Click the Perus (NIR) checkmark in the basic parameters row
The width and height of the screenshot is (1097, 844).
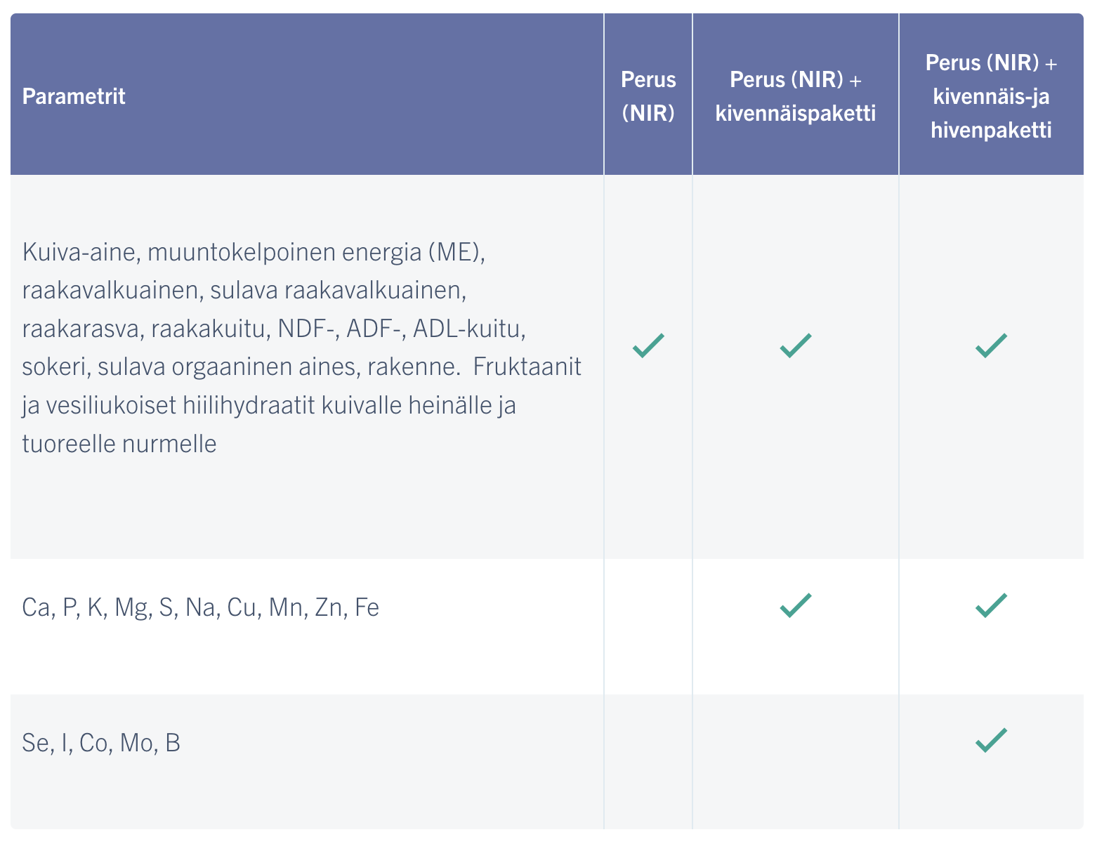648,345
